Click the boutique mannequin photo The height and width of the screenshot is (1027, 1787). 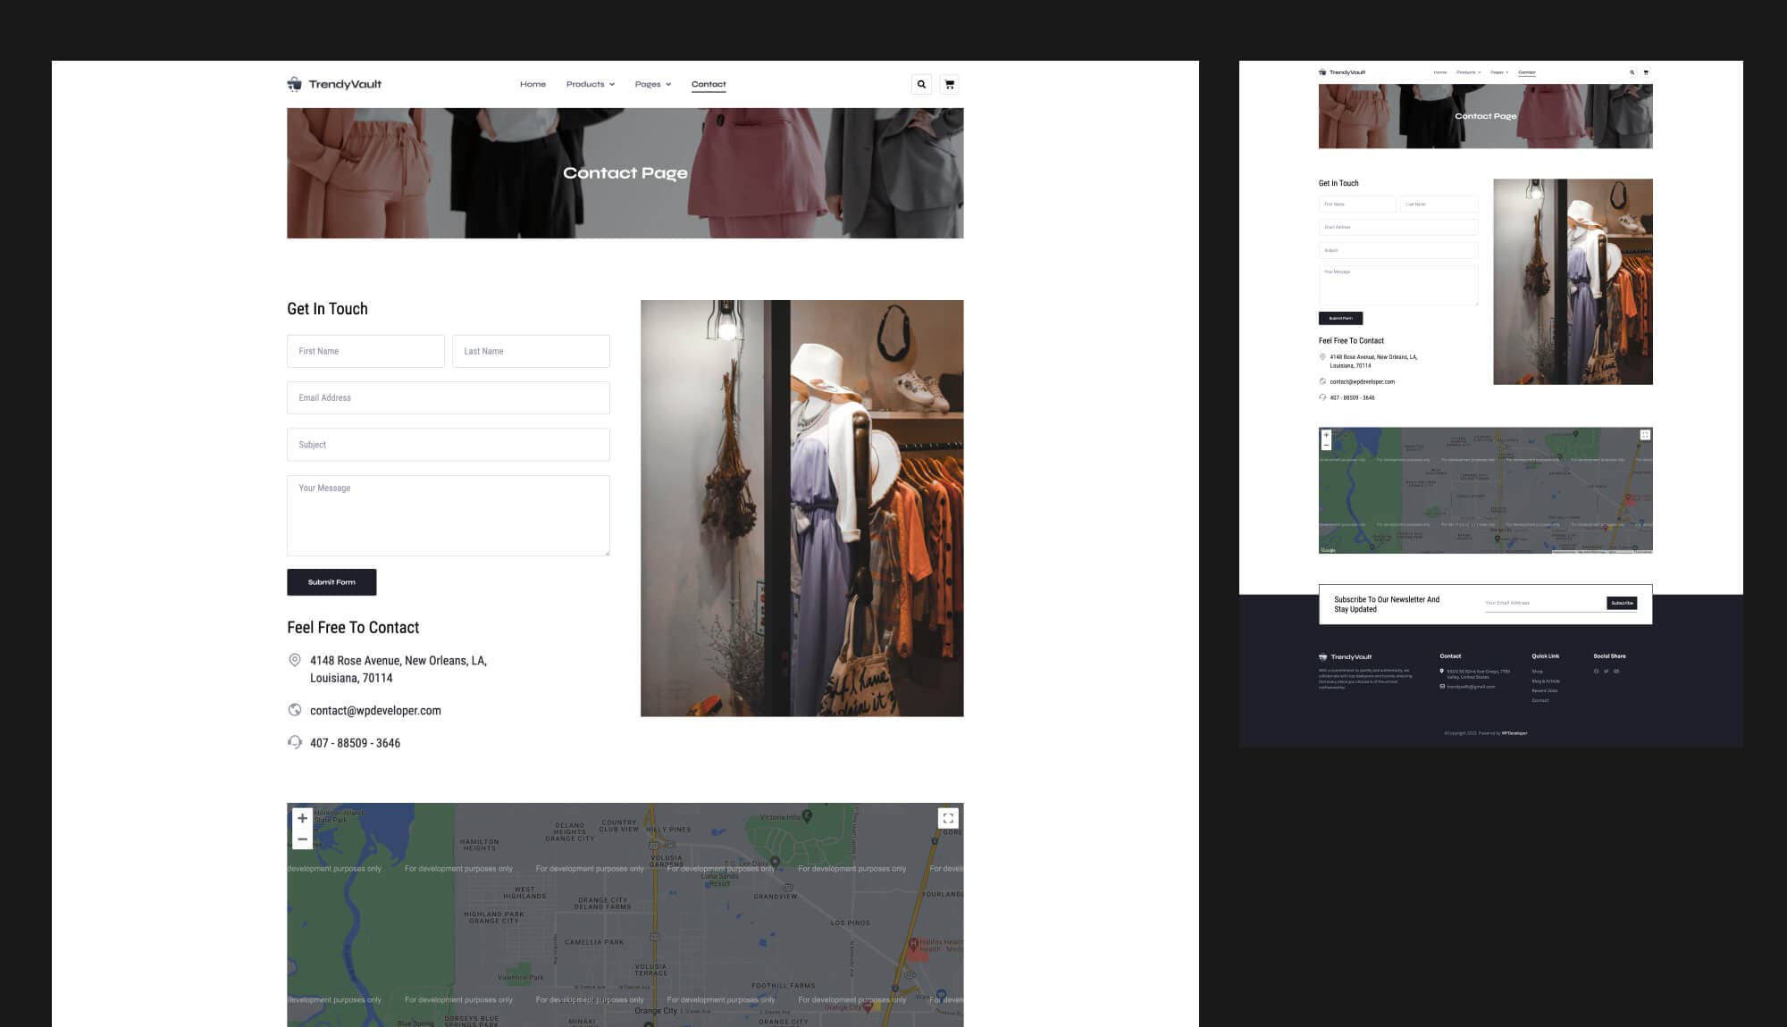point(801,508)
